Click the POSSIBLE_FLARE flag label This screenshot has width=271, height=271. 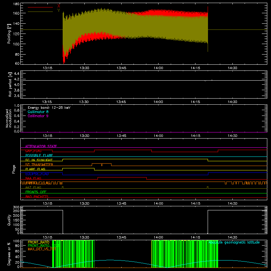click(39, 155)
